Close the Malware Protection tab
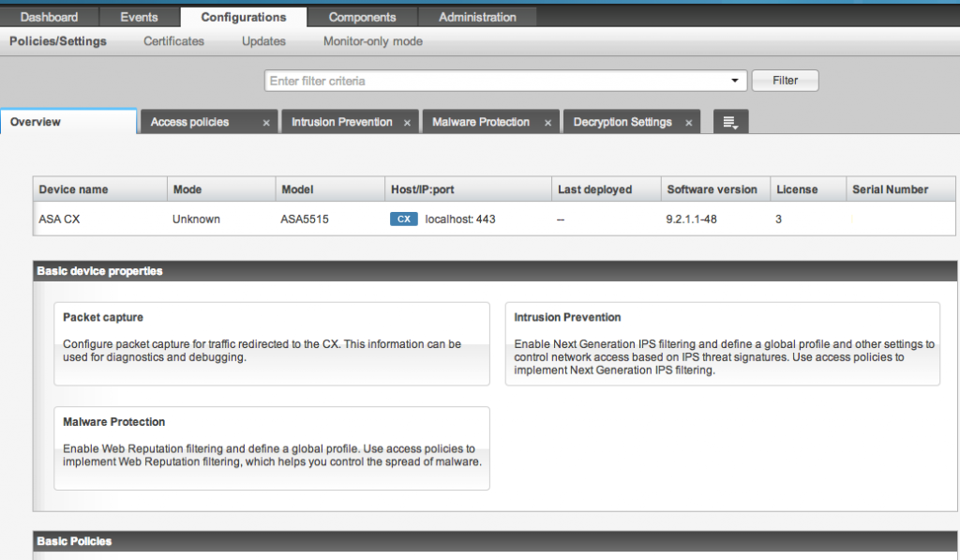 [x=547, y=123]
